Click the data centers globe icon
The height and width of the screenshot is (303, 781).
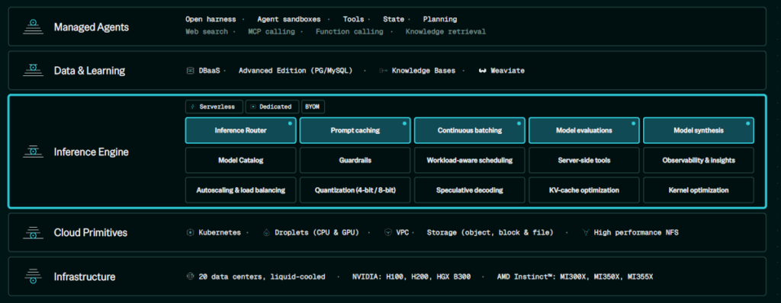coord(190,276)
